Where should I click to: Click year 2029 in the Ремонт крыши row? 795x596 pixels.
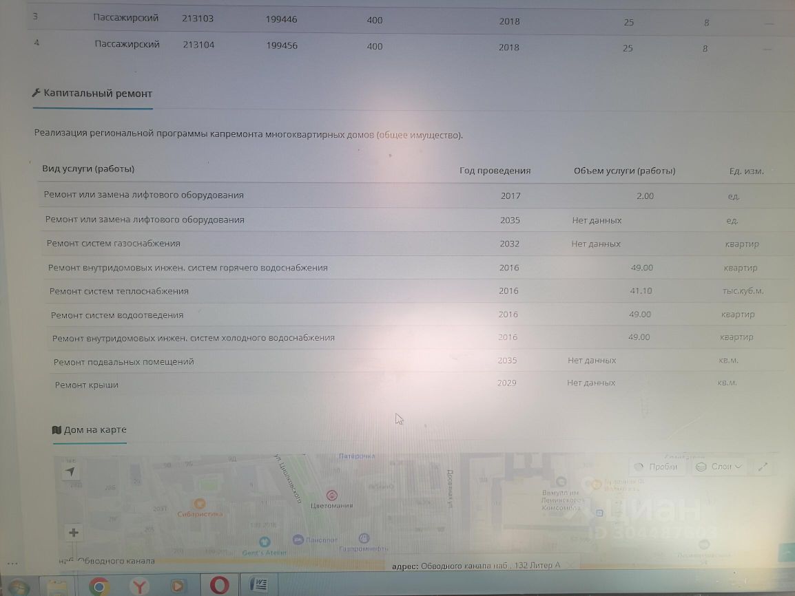click(506, 383)
